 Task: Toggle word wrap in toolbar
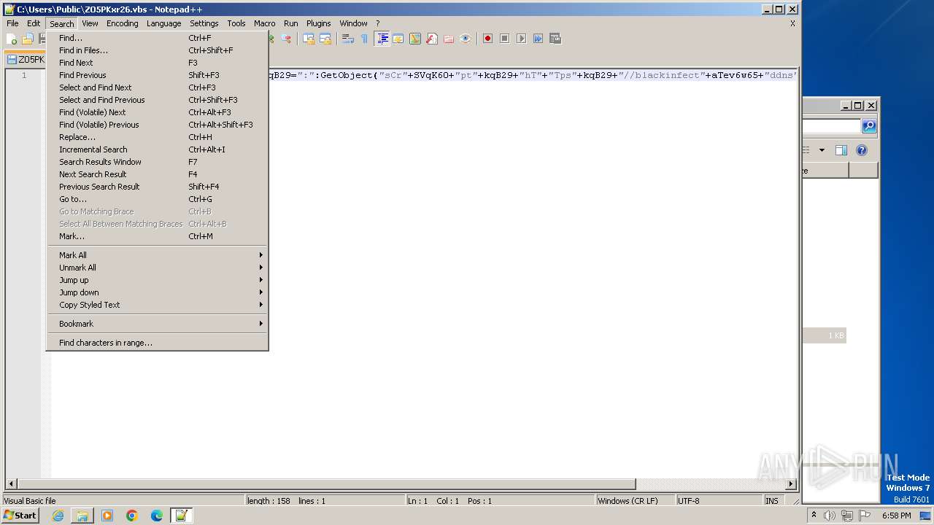coord(348,39)
